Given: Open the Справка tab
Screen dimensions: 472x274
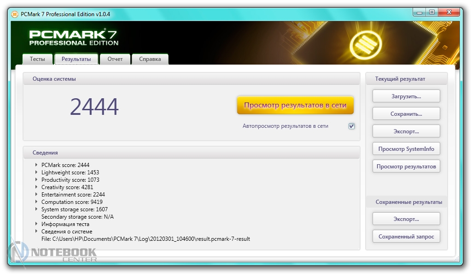Looking at the screenshot, I should [150, 59].
